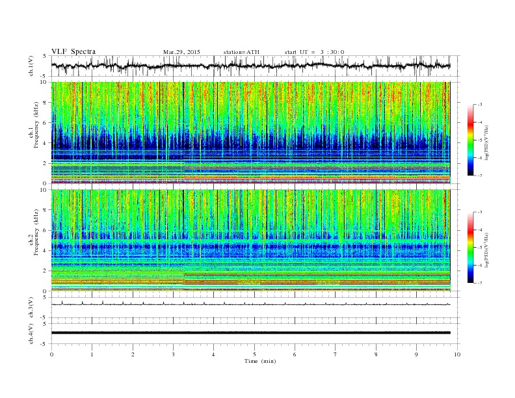Click the "-7" tick on lower colorbar

click(x=479, y=283)
